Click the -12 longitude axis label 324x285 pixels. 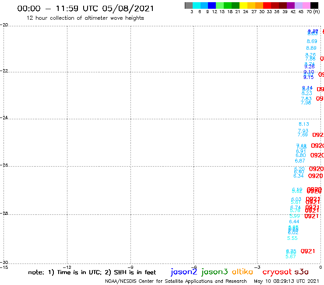pos(67,267)
